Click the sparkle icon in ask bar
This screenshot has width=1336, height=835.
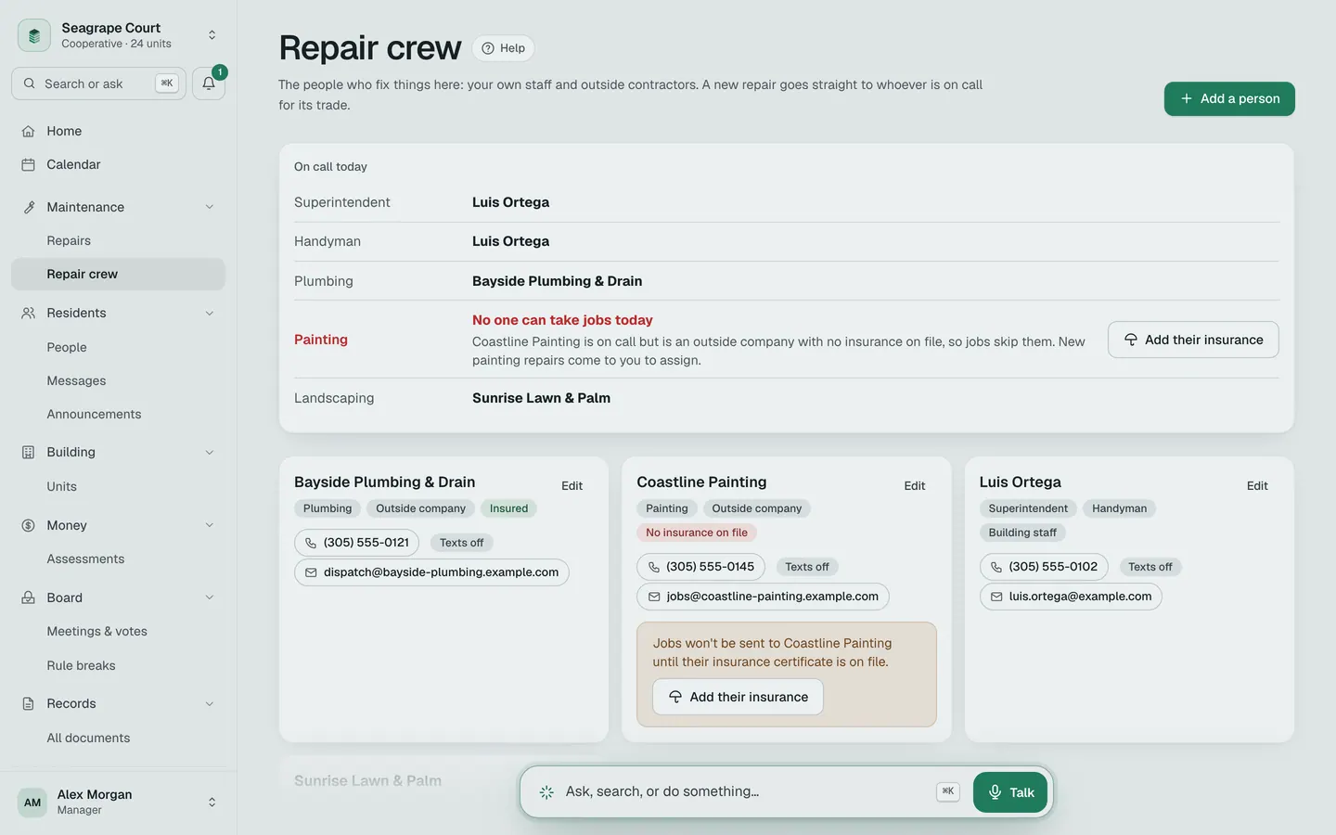[x=546, y=791]
